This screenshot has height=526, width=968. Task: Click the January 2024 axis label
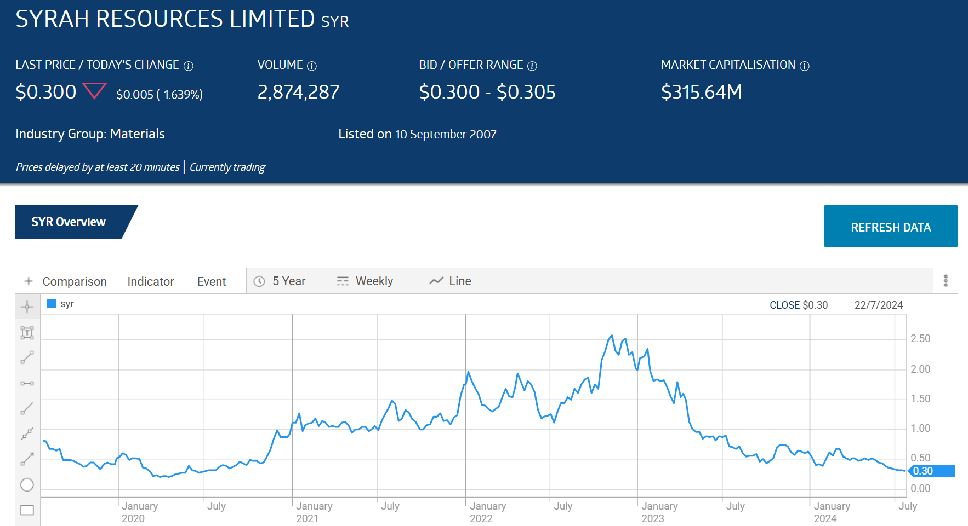tap(832, 512)
